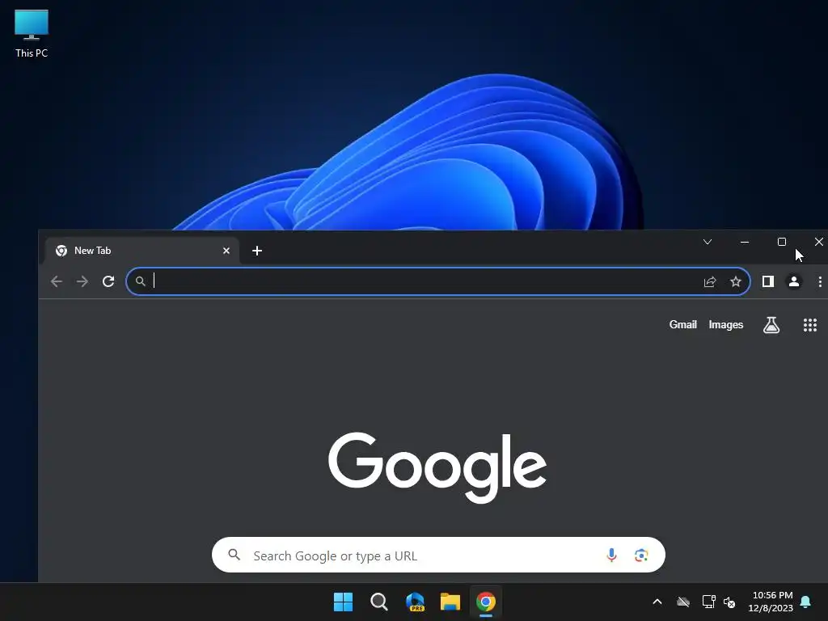Open Search Labs flask icon

click(771, 325)
